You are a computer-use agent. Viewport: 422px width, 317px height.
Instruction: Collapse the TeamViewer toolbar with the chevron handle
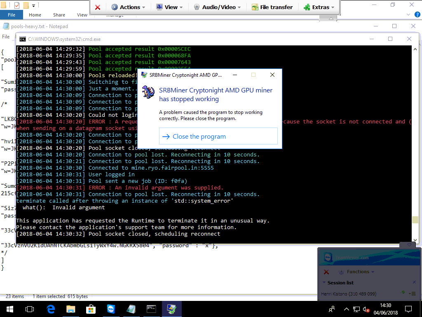[x=331, y=18]
